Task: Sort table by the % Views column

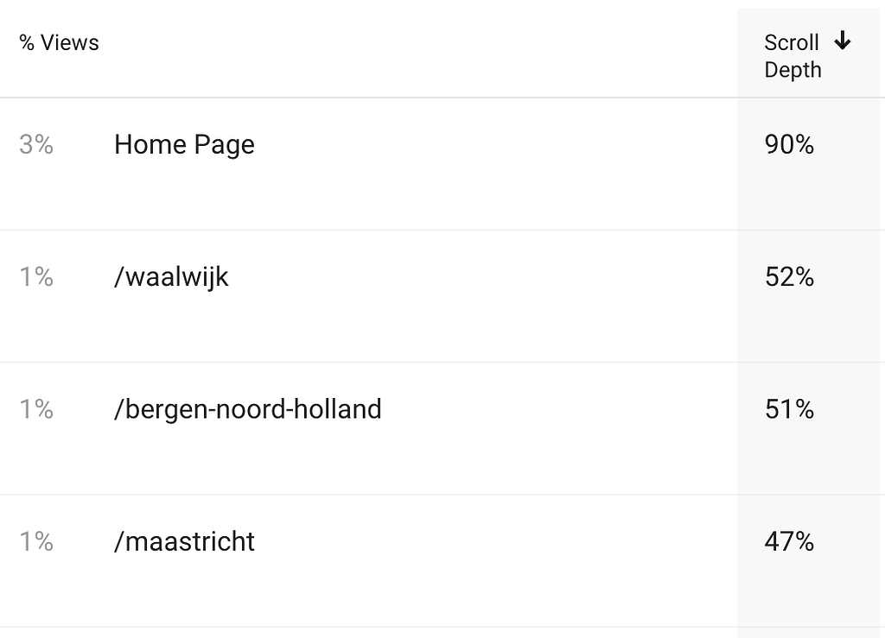Action: tap(57, 42)
